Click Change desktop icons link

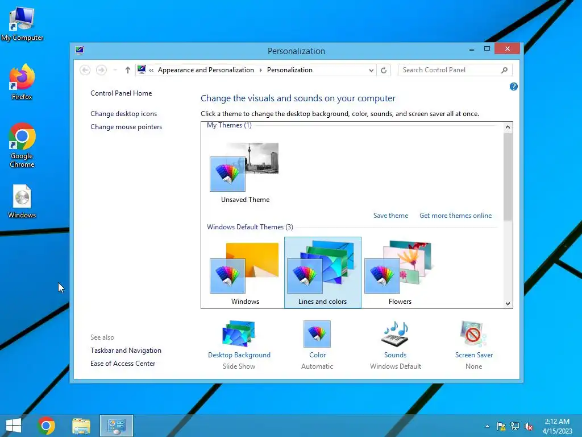(x=123, y=114)
